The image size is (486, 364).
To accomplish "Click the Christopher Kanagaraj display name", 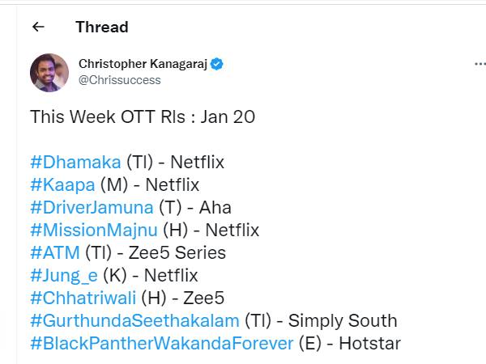I will click(x=143, y=64).
